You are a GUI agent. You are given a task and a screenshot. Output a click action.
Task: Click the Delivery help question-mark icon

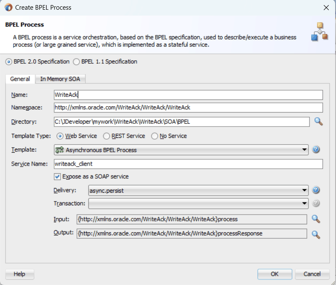click(316, 190)
